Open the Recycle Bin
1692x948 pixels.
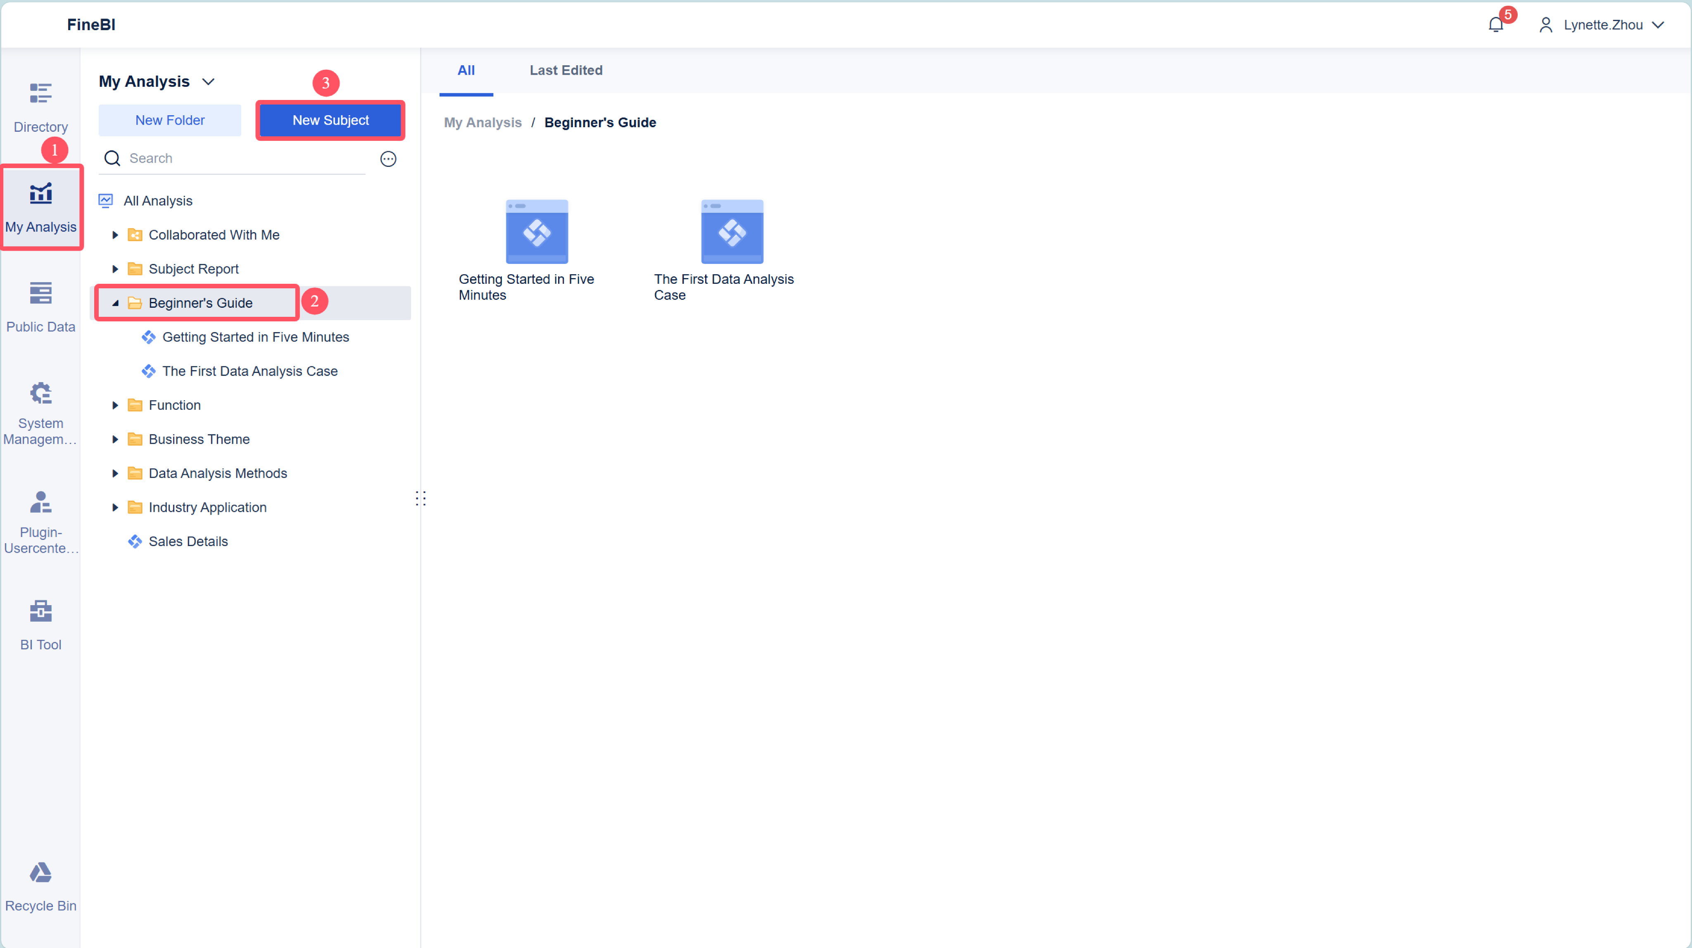pos(40,886)
